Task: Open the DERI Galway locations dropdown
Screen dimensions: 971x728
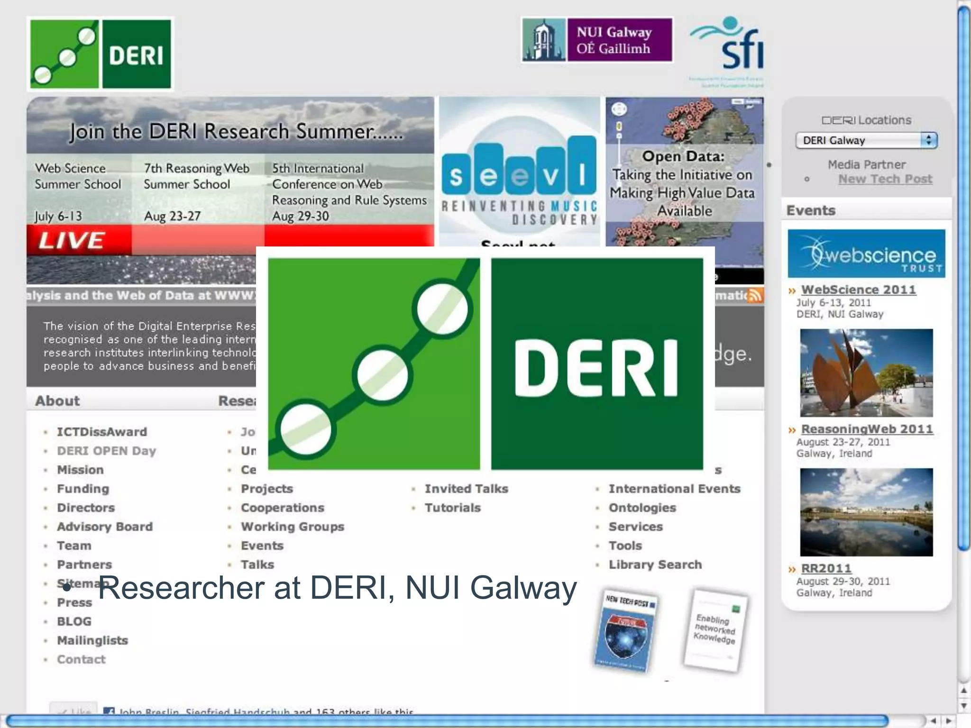Action: [866, 140]
